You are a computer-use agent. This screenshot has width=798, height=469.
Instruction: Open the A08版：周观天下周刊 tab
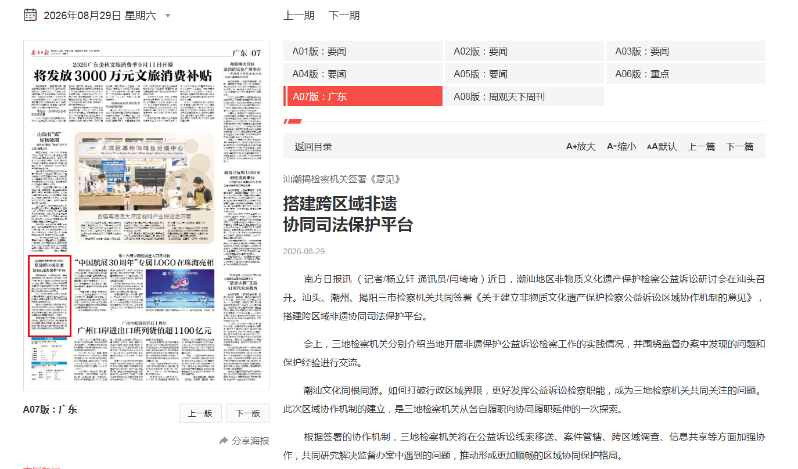click(x=524, y=96)
